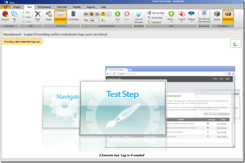Click the Dialogs speech bubble icon
The width and height of the screenshot is (245, 163).
pyautogui.click(x=191, y=14)
